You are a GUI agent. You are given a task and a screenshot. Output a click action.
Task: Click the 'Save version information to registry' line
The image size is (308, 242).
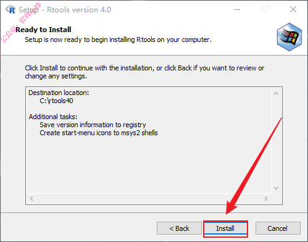tap(93, 125)
